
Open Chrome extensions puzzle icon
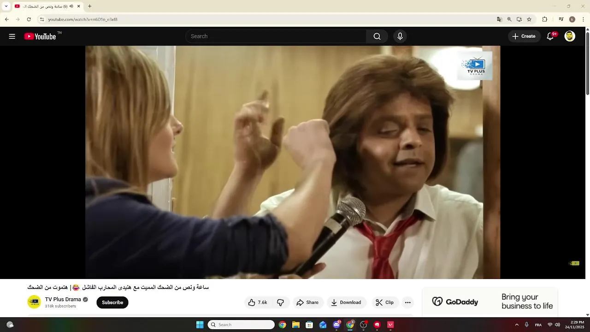click(544, 19)
